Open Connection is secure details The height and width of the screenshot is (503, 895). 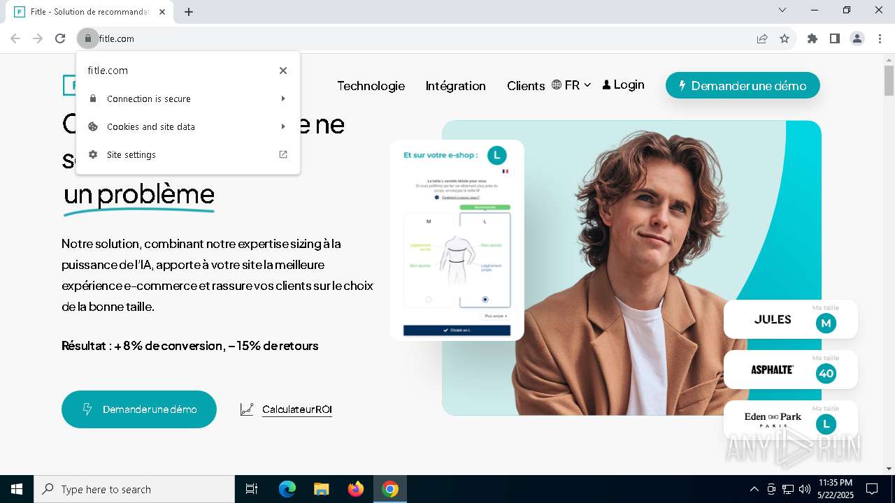click(x=188, y=99)
